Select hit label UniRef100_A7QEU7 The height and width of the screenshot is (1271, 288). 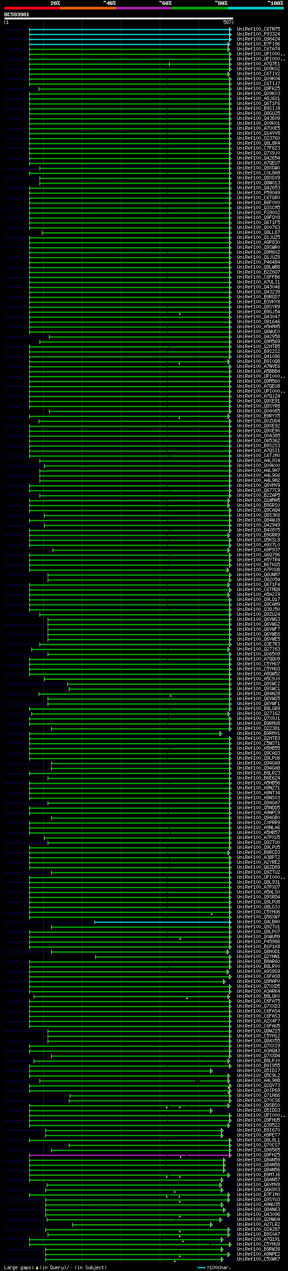pyautogui.click(x=258, y=163)
